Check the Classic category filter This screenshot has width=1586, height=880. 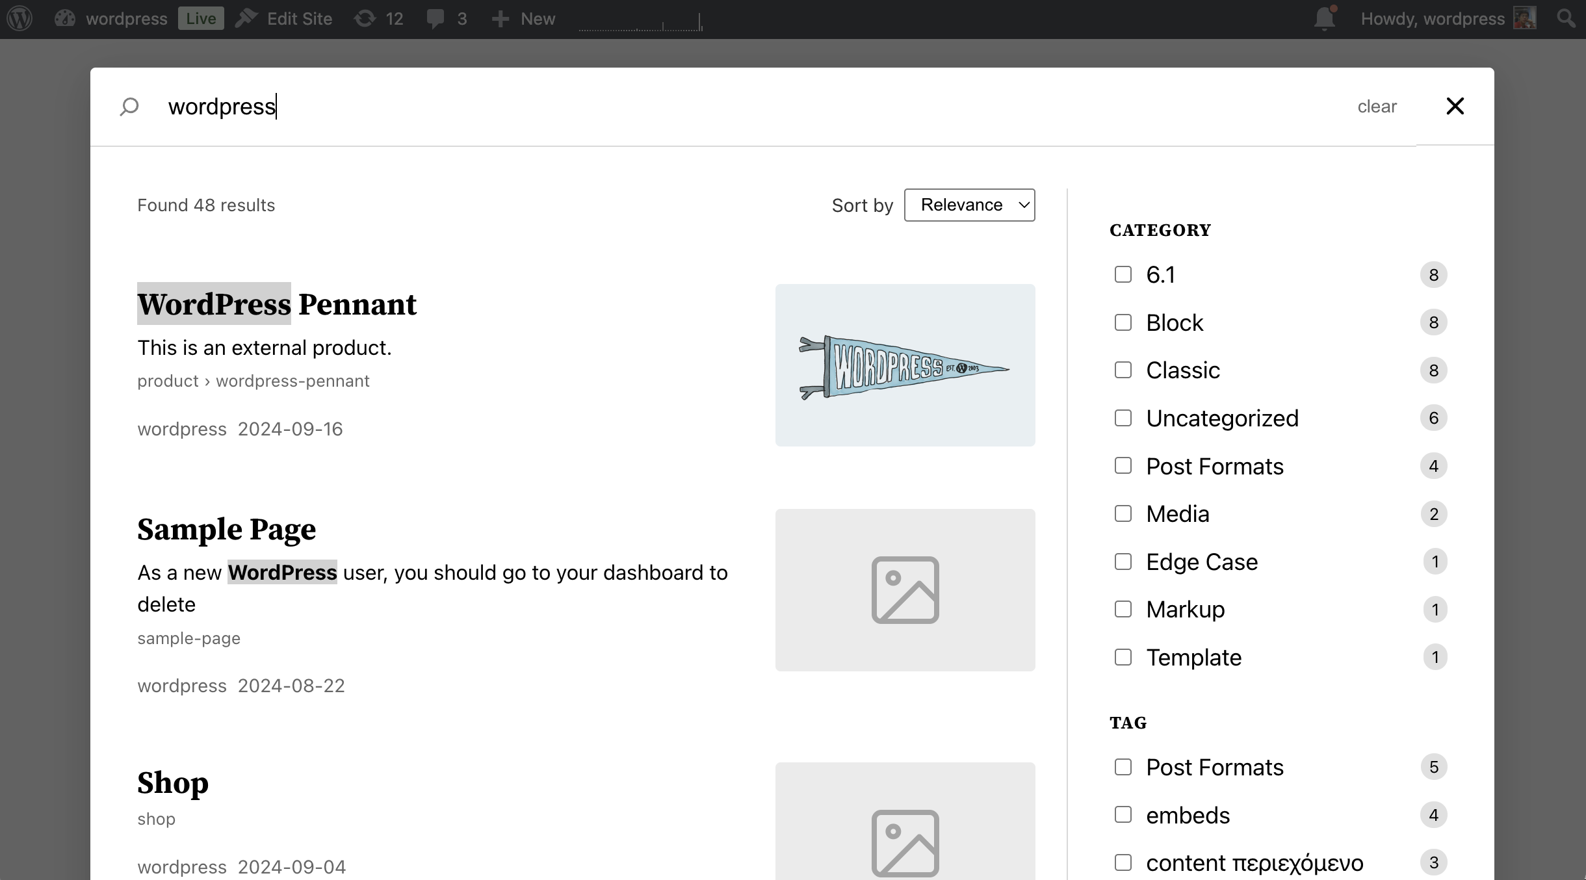(1123, 370)
